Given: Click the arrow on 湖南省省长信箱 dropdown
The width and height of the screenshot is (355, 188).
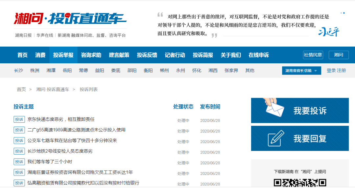Looking at the screenshot, I should pyautogui.click(x=316, y=71).
